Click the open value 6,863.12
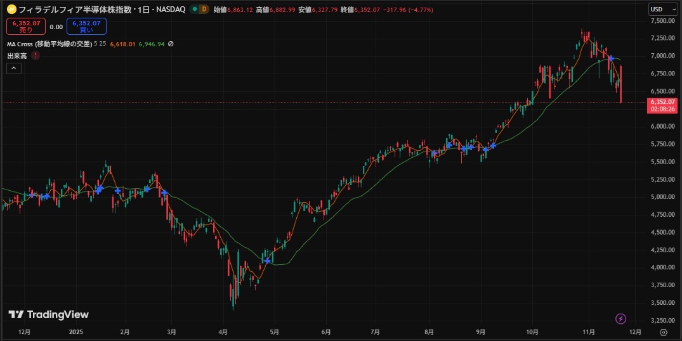682x341 pixels. tap(240, 10)
